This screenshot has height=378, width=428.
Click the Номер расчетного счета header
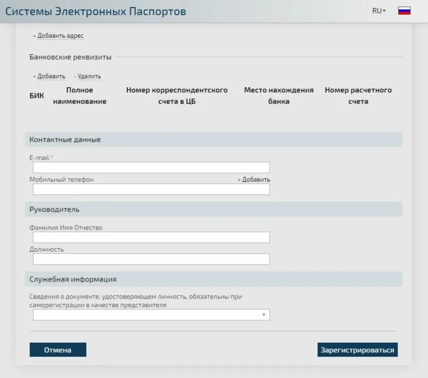pos(358,95)
